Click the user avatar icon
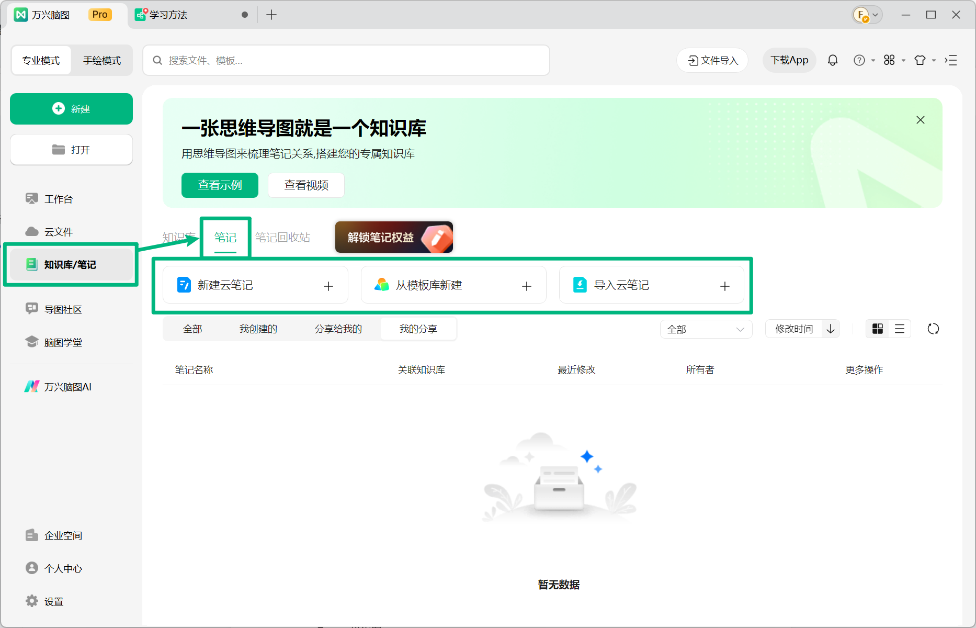The height and width of the screenshot is (628, 976). tap(861, 15)
